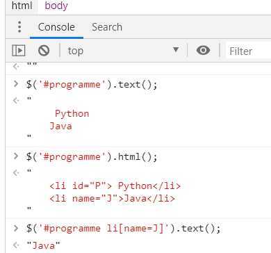Open the three-dot drawer menu
The height and width of the screenshot is (253, 271).
(x=19, y=27)
